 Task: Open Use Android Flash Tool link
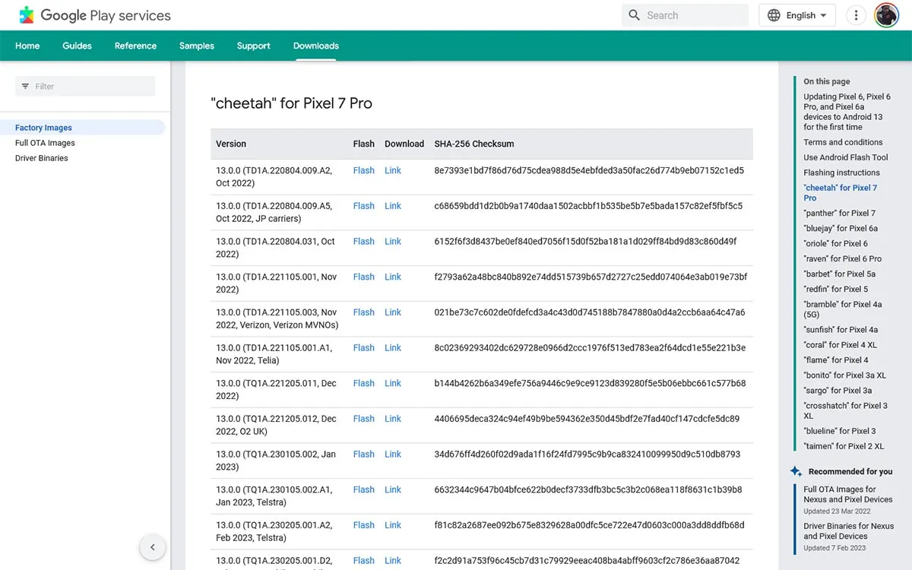[x=845, y=157]
